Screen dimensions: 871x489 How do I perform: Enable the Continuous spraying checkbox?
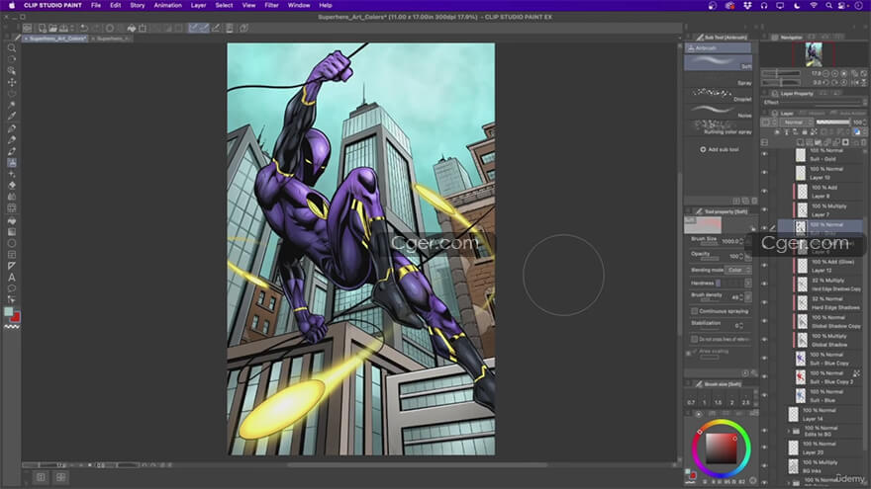695,311
